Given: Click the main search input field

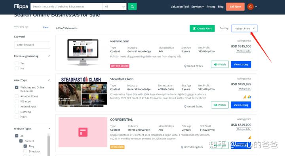Looking at the screenshot, I should point(66,7).
